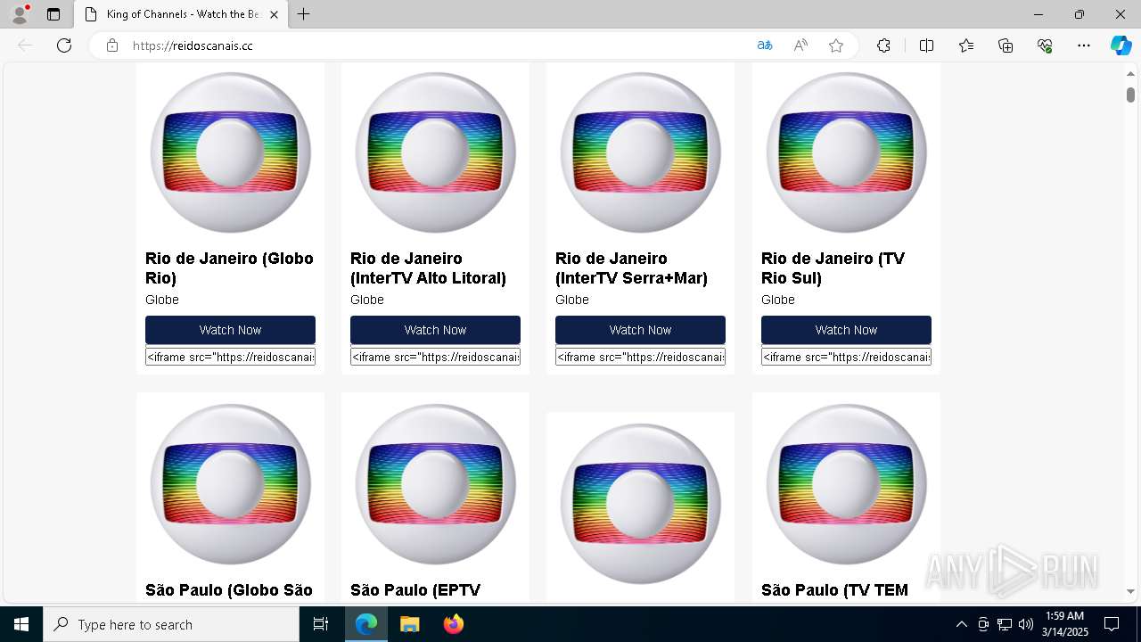Click Globo logo above Globo Rio title

[230, 152]
